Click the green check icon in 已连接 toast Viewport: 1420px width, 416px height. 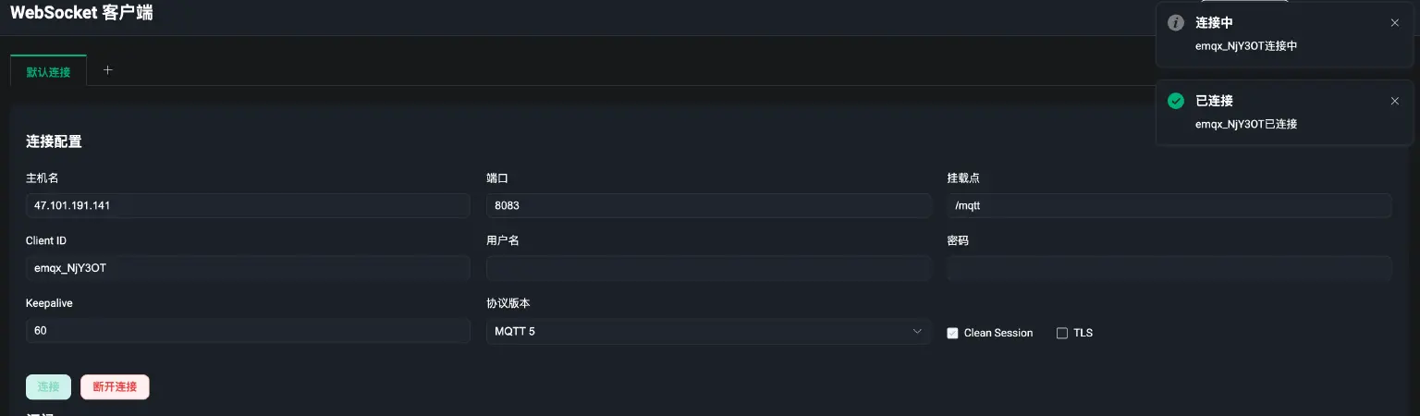1176,101
